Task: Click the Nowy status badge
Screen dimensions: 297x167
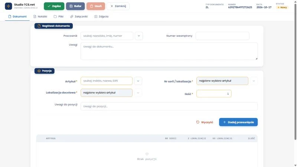Action: point(282,7)
